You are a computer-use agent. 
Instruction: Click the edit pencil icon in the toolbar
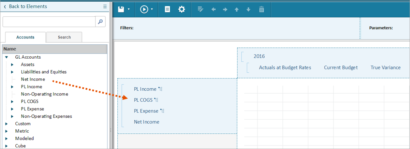coord(201,10)
